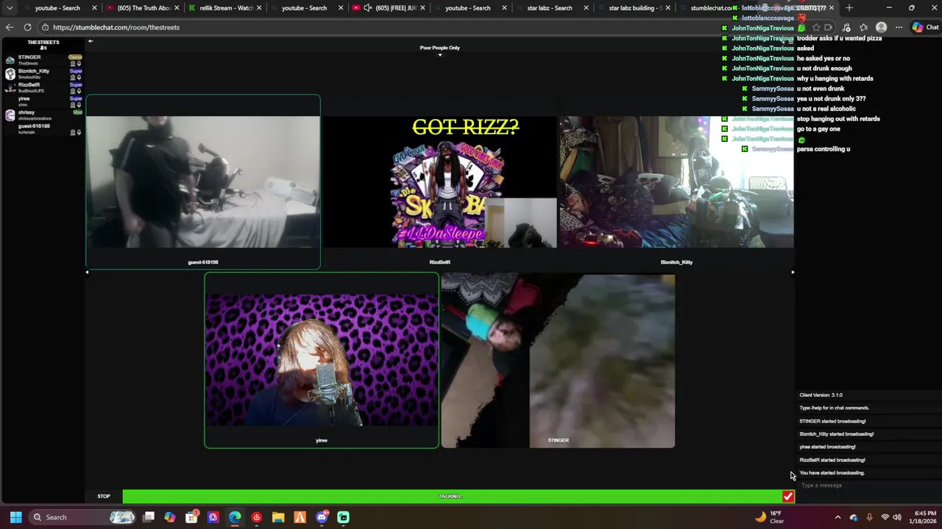
Task: Click the Super badge next to RizzBetR
Action: (x=76, y=84)
